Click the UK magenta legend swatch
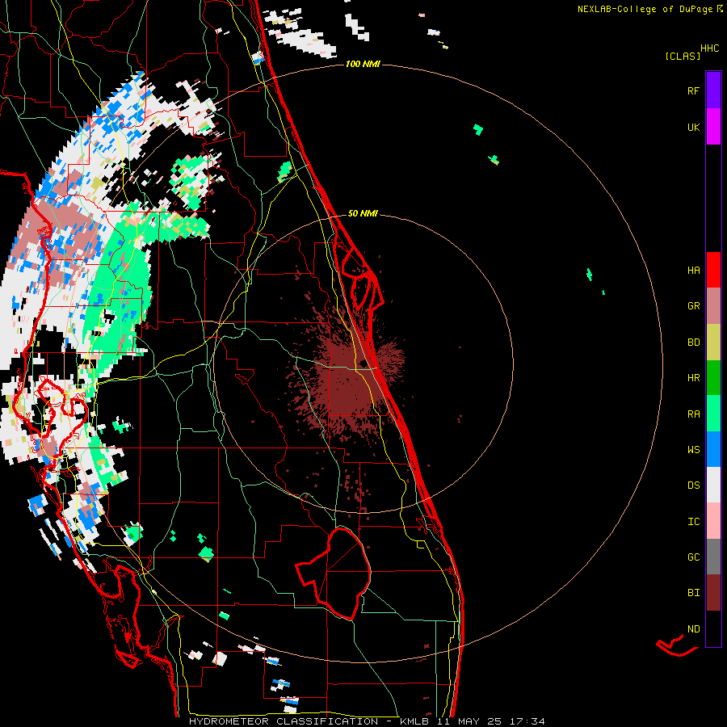This screenshot has height=727, width=727. [713, 127]
